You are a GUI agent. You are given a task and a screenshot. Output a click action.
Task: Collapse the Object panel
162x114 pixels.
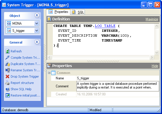click(x=37, y=15)
